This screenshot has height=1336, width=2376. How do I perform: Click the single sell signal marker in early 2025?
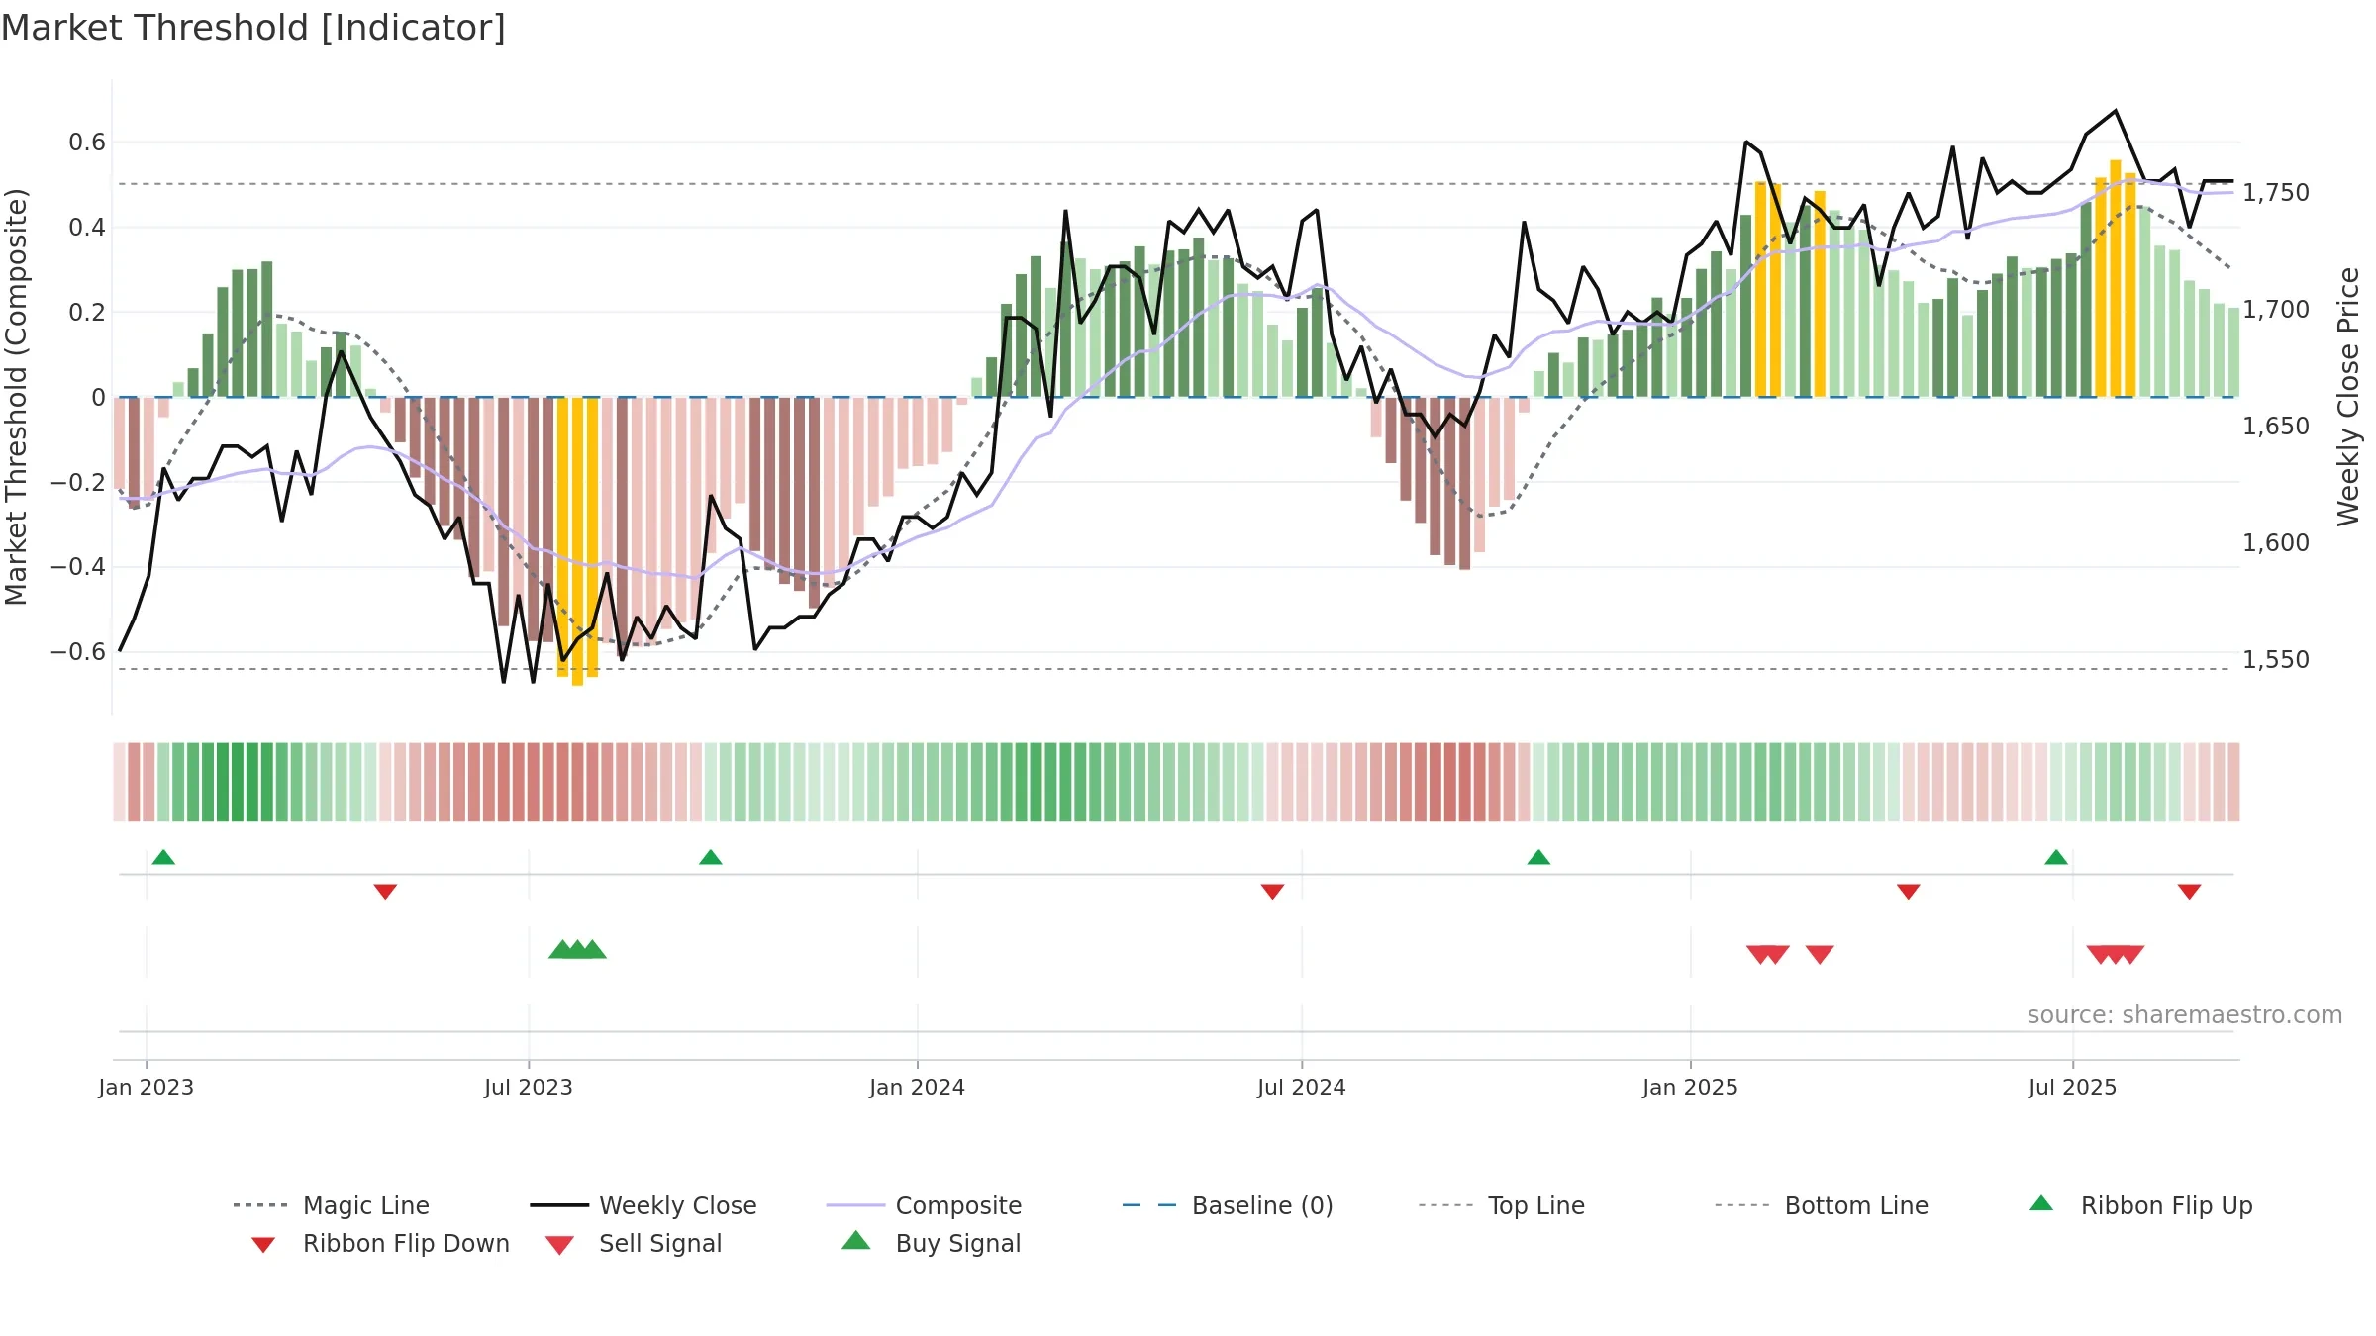pyautogui.click(x=1820, y=954)
